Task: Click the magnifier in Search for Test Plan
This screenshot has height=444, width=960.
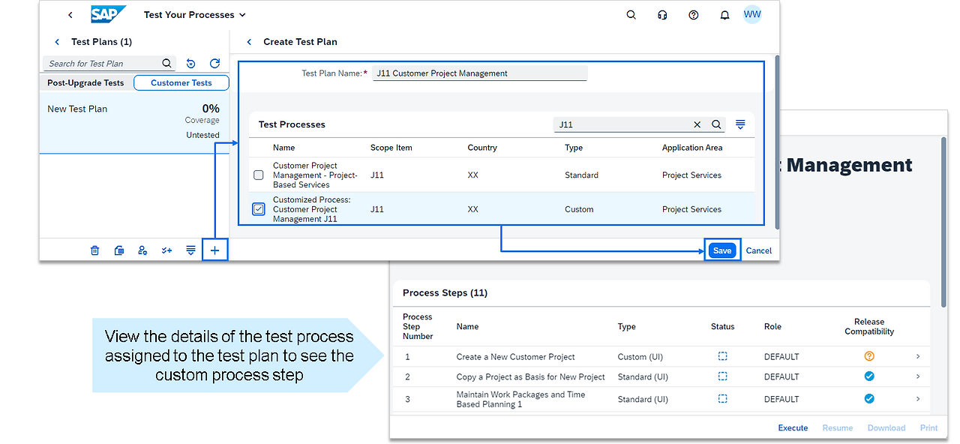Action: tap(167, 64)
